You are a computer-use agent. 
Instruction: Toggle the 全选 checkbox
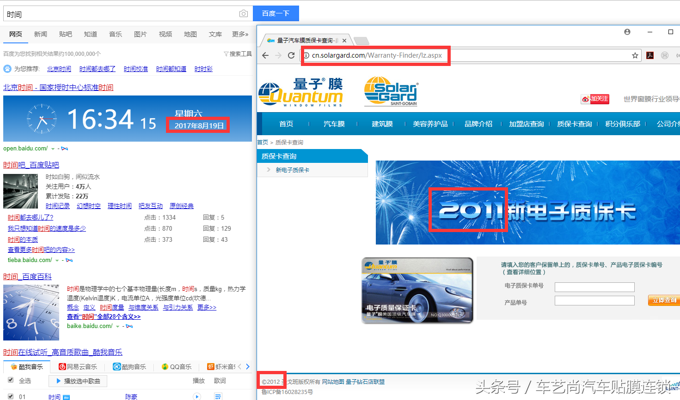tap(11, 380)
